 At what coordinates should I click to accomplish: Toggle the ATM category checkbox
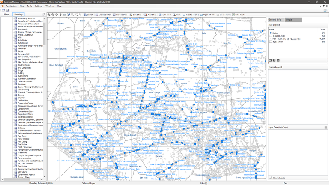[x=15, y=38]
